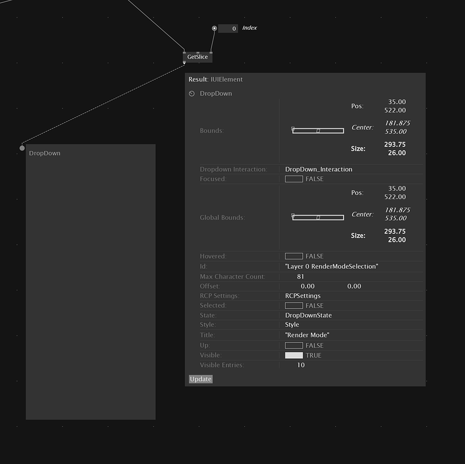Expand the DropDownState value
This screenshot has width=465, height=464.
pyautogui.click(x=308, y=315)
